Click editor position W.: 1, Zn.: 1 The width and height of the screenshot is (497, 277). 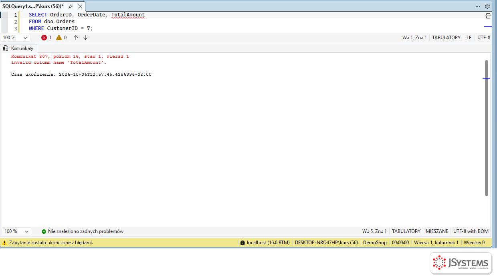click(414, 38)
